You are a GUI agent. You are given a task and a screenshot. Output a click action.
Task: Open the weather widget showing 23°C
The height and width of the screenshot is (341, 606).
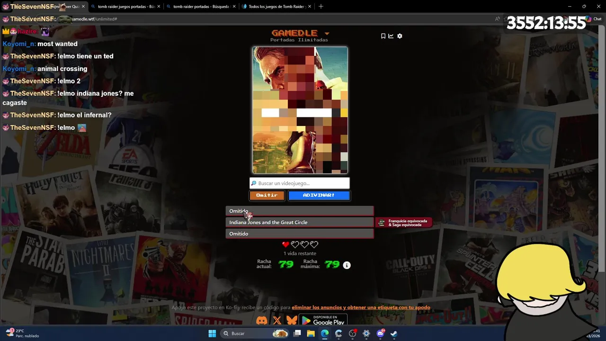[22, 333]
